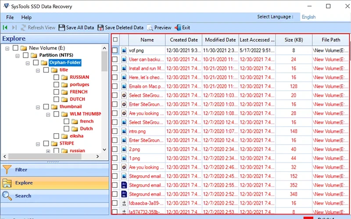
Task: Enable the Orphan-Folder checkbox in tree
Action: [36, 63]
